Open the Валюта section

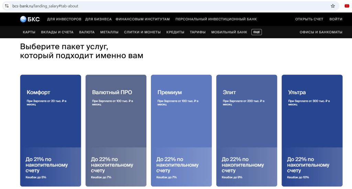point(87,32)
